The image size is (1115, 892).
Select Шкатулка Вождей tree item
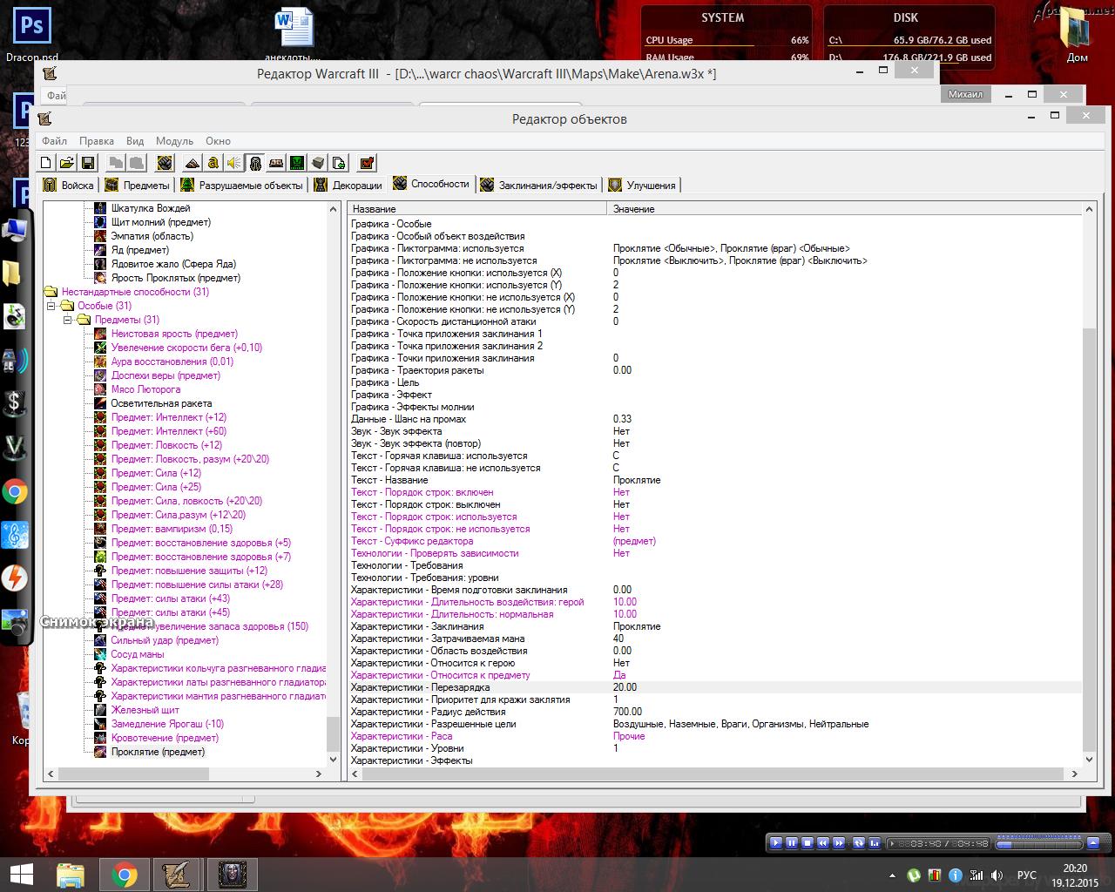pos(150,208)
